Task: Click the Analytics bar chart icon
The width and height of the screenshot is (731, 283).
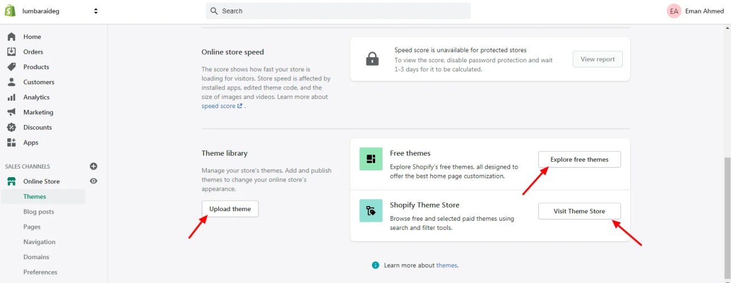Action: pos(11,97)
